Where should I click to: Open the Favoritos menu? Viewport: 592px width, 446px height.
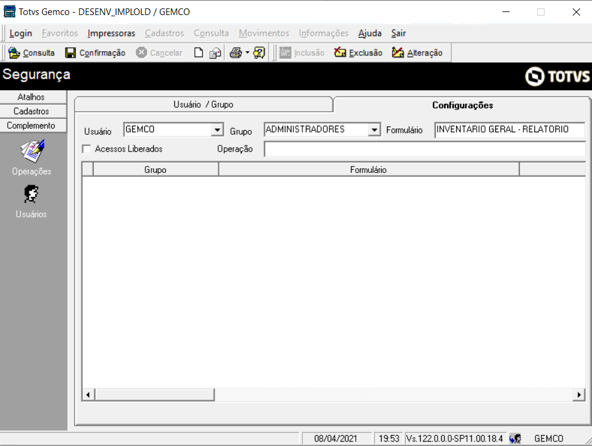coord(60,33)
